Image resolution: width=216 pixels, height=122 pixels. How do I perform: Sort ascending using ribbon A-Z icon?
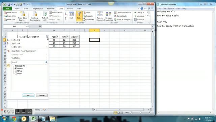66,14
